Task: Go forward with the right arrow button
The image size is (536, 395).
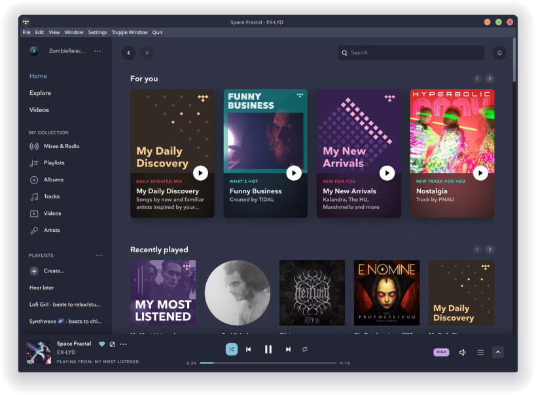Action: (x=147, y=52)
